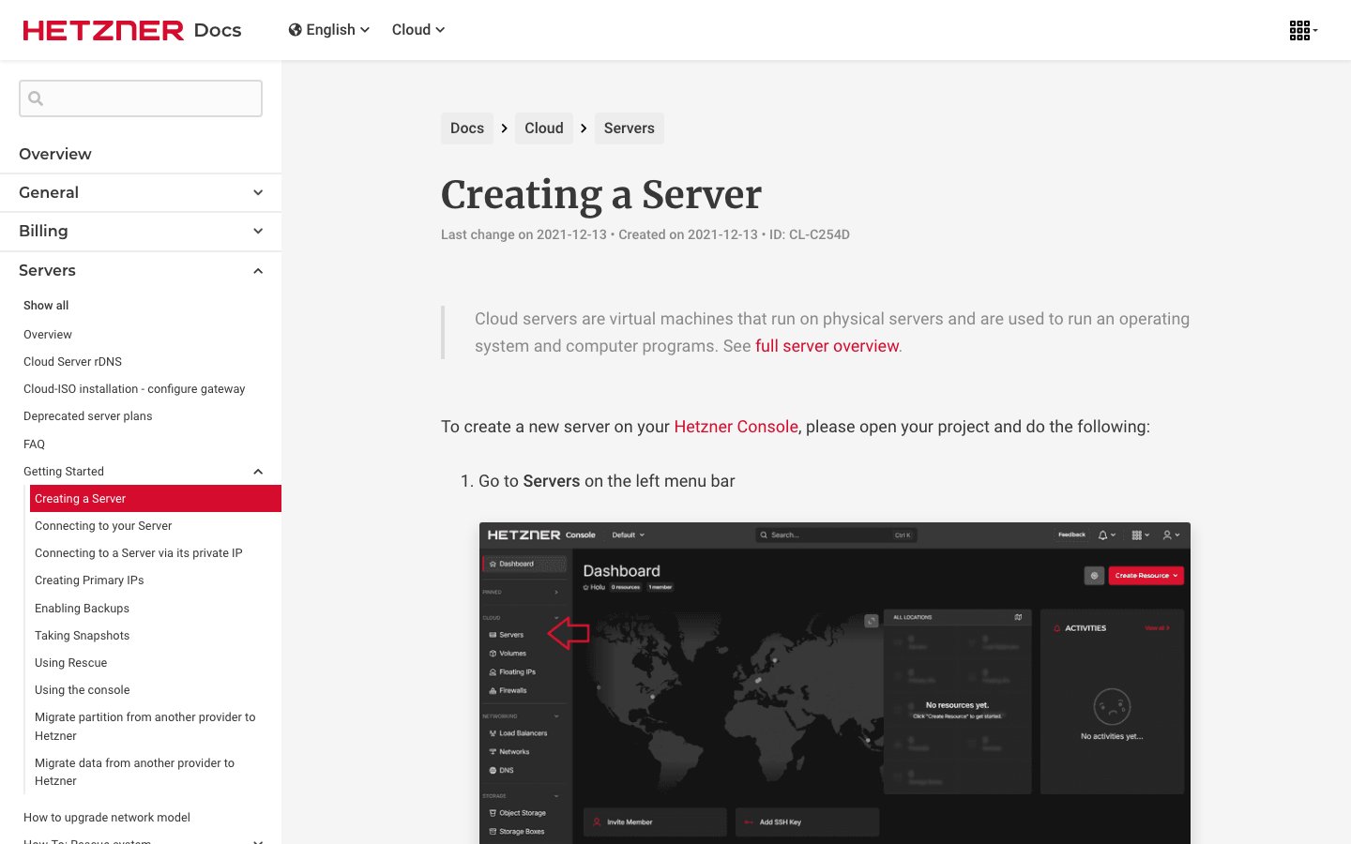Open Cloud-ISO installation configure gateway article
The image size is (1351, 844).
134,389
